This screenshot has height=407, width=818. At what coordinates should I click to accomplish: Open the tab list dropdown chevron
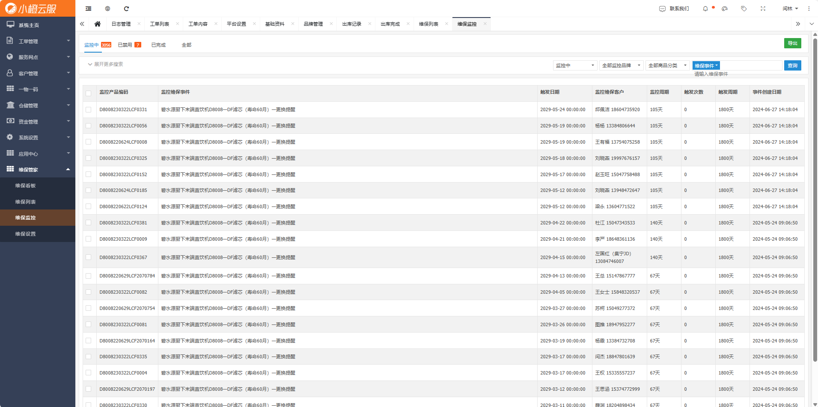click(812, 24)
